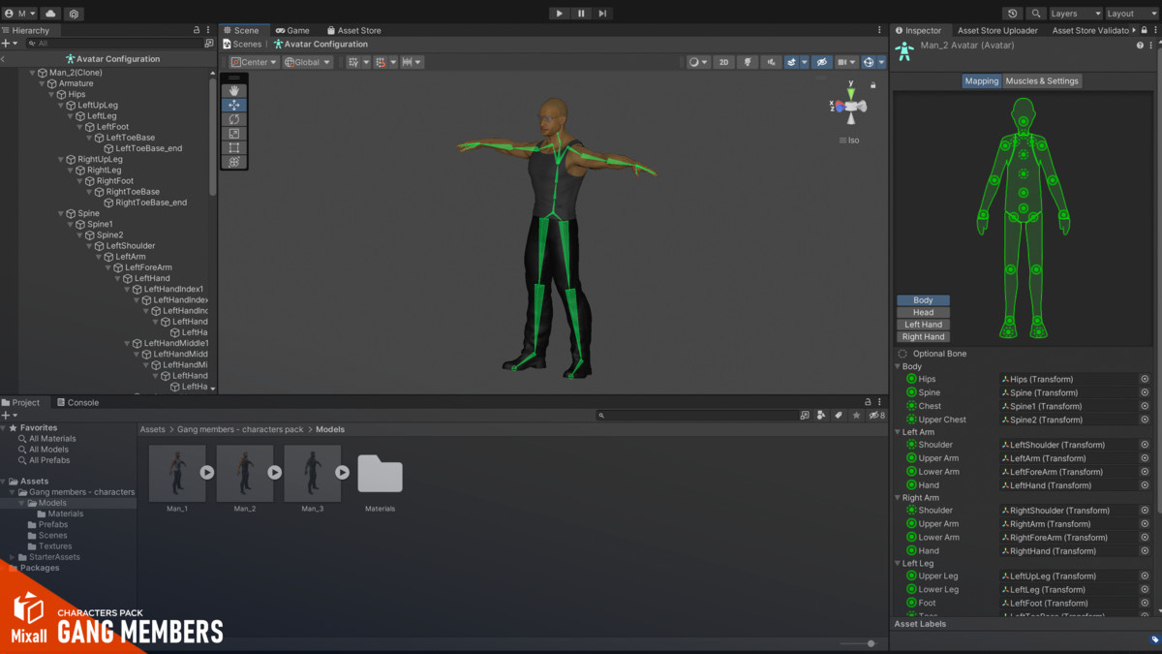The width and height of the screenshot is (1162, 654).
Task: Select the Rect Transform tool
Action: tap(233, 148)
